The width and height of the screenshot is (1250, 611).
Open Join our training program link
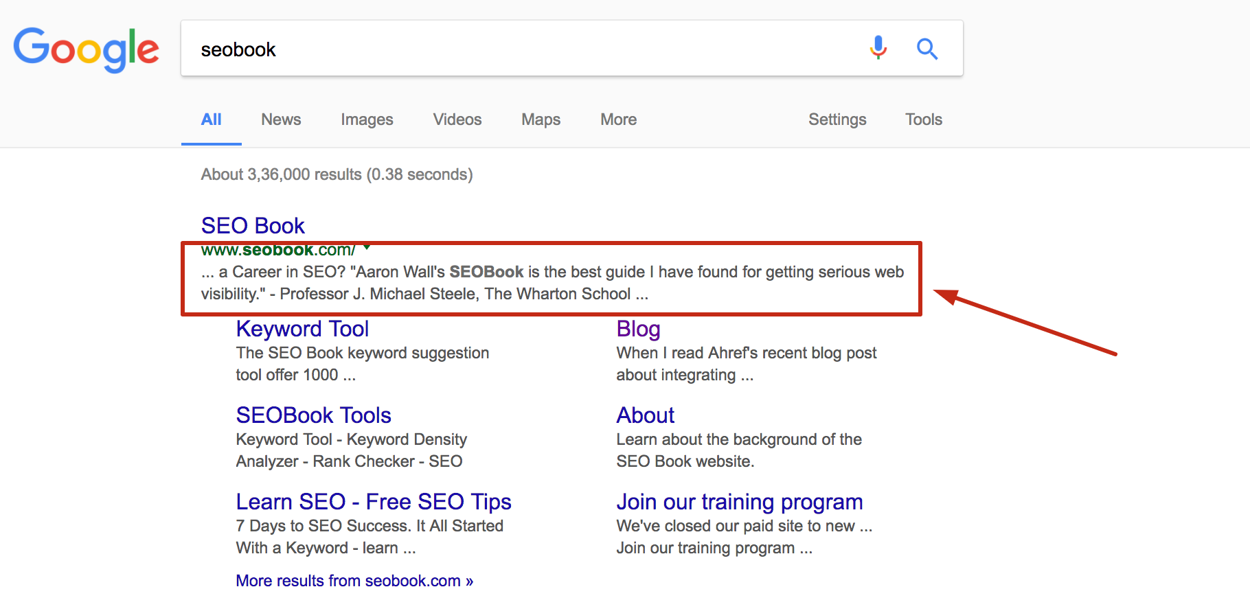(x=740, y=502)
